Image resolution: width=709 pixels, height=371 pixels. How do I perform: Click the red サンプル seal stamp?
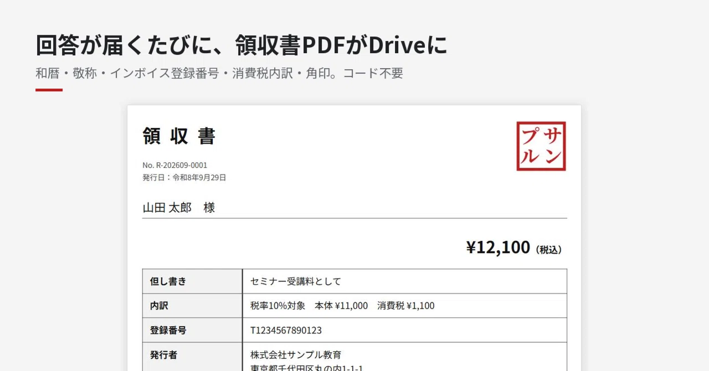[541, 146]
